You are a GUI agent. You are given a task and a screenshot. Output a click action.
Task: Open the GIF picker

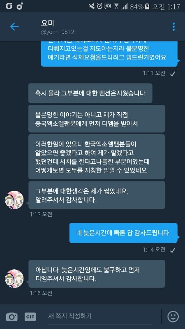pyautogui.click(x=30, y=317)
